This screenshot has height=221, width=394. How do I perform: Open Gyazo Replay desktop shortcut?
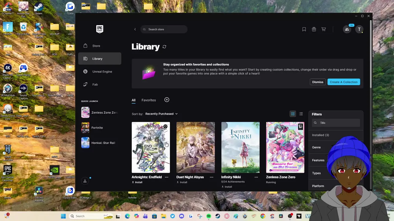coord(23,70)
